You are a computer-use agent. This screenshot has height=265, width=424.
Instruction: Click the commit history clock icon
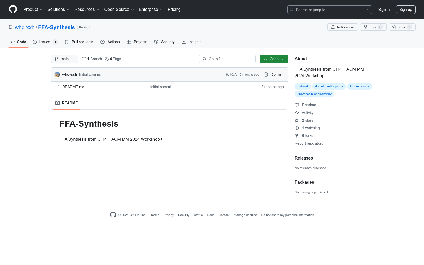tap(266, 74)
